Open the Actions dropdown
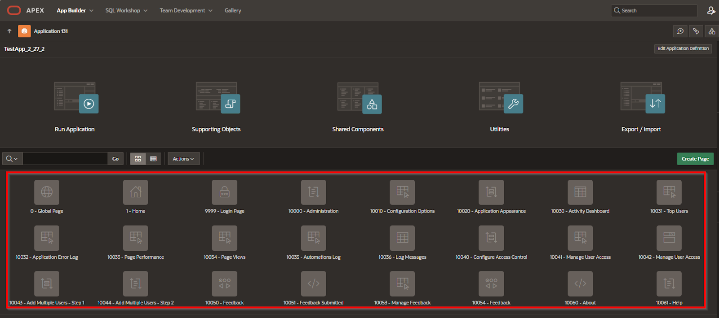719x318 pixels. click(x=183, y=159)
